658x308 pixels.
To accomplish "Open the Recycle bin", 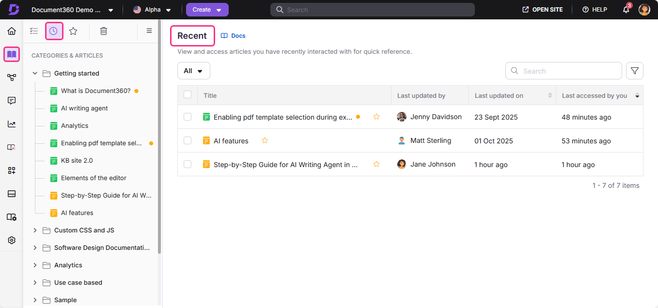I will (103, 31).
